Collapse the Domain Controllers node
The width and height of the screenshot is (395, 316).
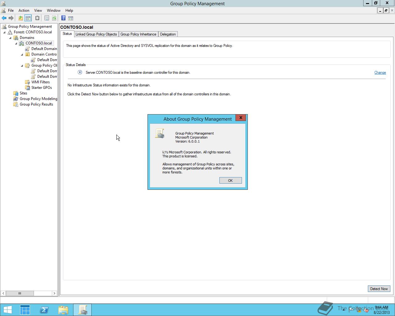[x=22, y=54]
